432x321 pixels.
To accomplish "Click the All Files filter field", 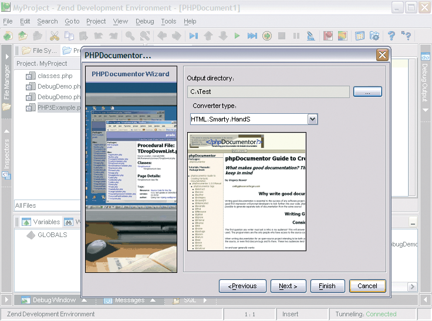I will [x=48, y=205].
